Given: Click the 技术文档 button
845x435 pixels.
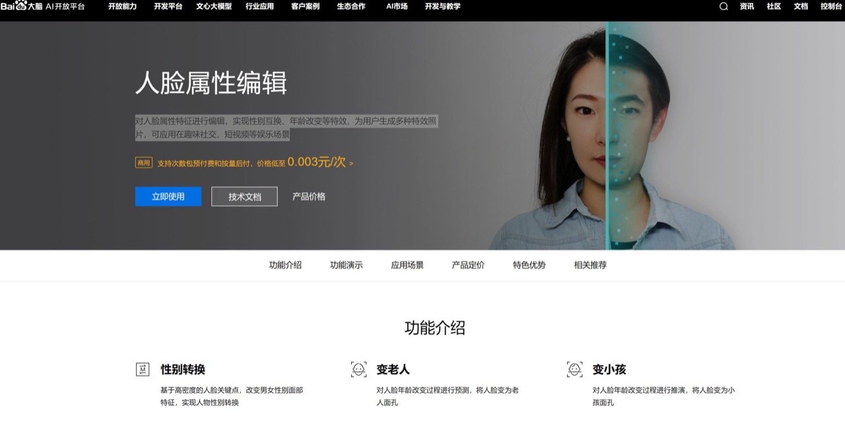Looking at the screenshot, I should (244, 196).
